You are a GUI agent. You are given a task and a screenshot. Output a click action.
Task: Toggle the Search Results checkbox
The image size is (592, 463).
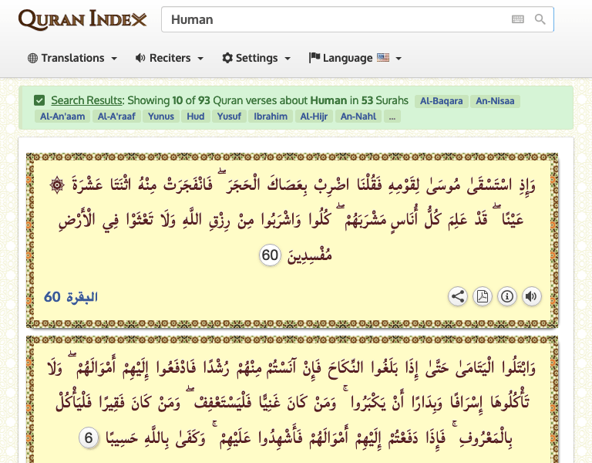[39, 100]
